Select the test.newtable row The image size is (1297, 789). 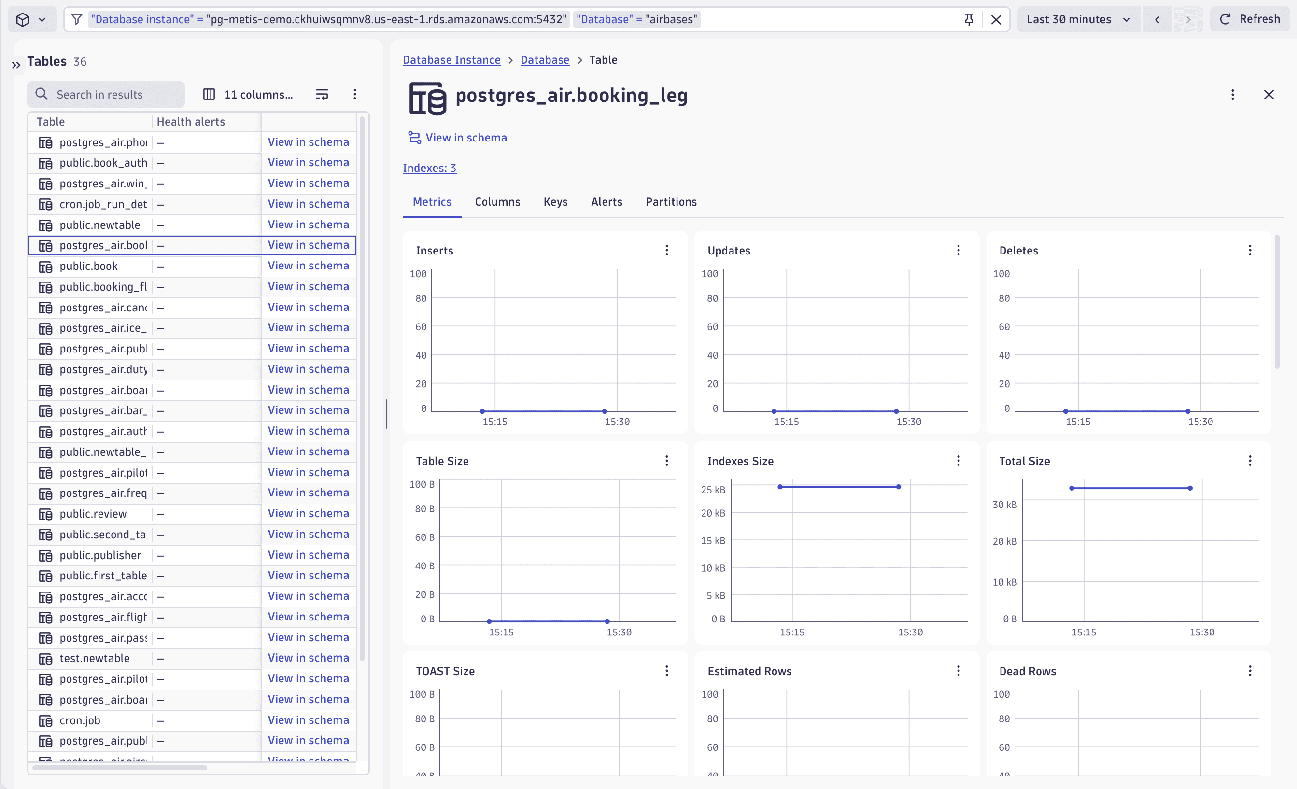coord(192,659)
